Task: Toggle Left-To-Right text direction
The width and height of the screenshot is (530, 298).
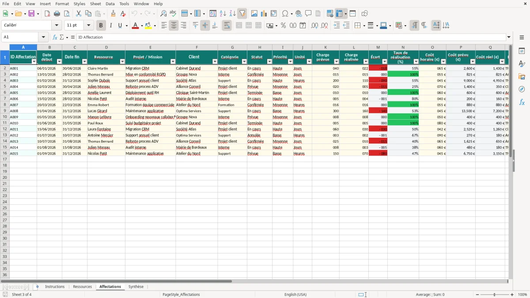Action: [x=414, y=26]
